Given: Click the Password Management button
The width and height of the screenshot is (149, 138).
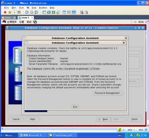Looking at the screenshot, I should coord(108,93).
